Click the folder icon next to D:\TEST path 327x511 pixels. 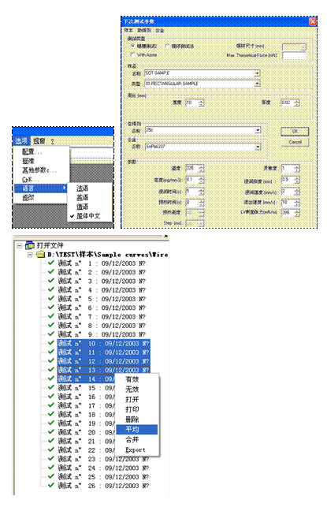pos(40,254)
